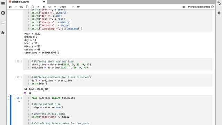Click the [82]: cell prompt
Viewport: 222px width, 125px height.
pos(19,61)
